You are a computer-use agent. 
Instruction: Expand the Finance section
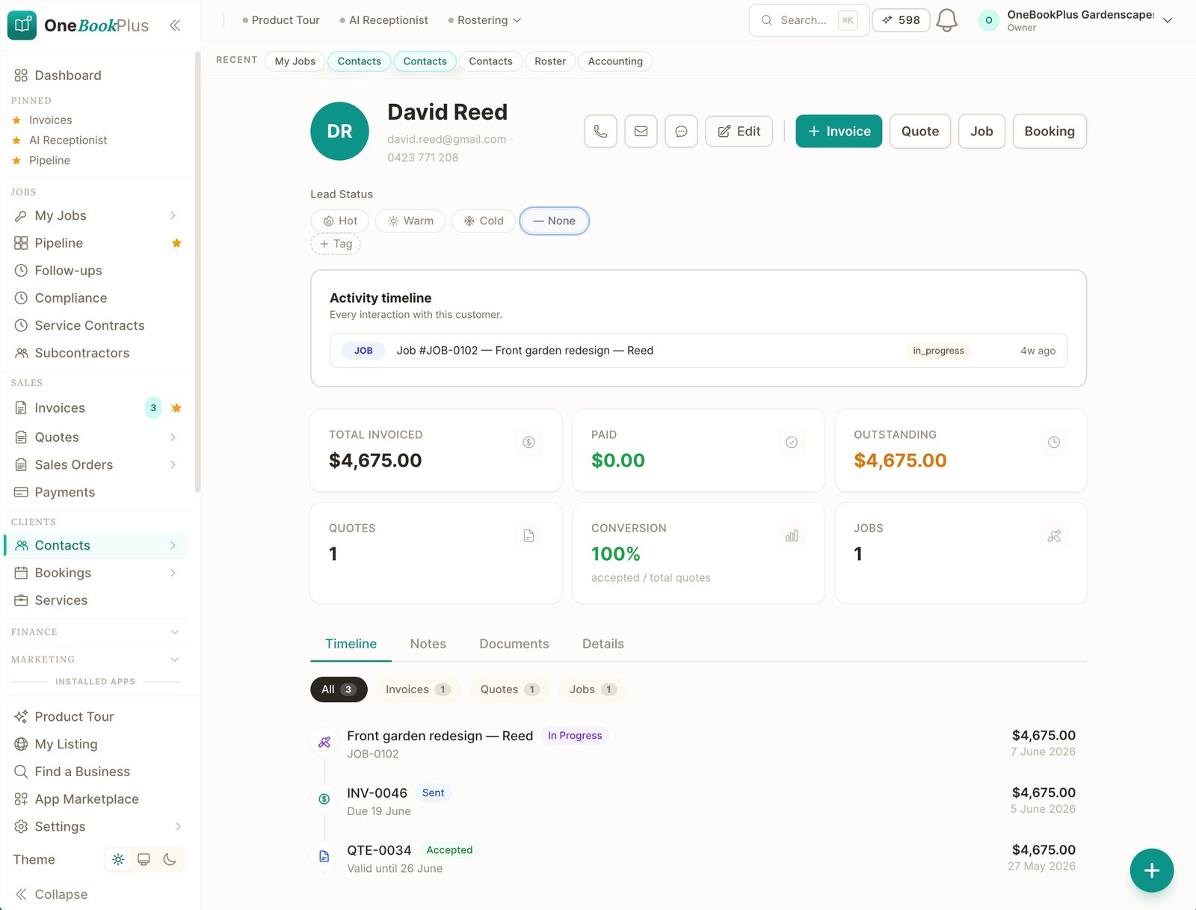pyautogui.click(x=96, y=632)
